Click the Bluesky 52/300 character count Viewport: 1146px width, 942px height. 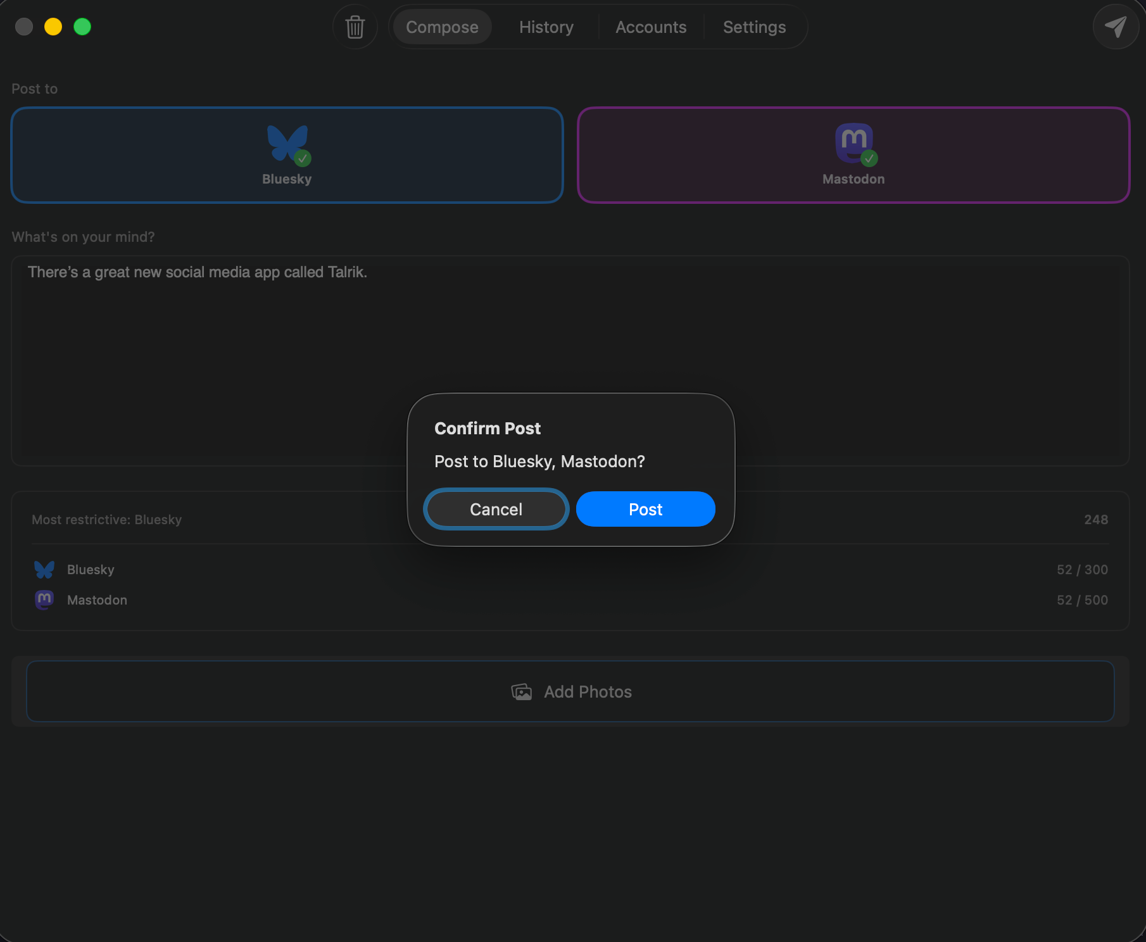pos(1082,569)
